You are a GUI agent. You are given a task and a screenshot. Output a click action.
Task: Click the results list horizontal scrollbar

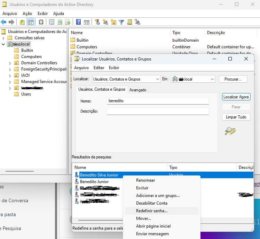pyautogui.click(x=100, y=220)
